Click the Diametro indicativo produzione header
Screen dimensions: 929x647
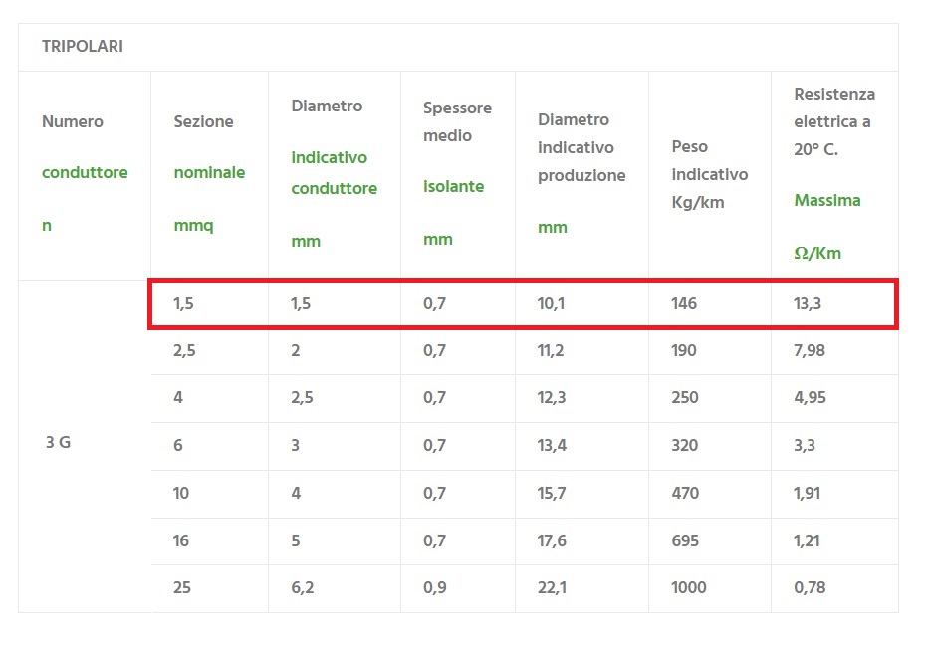[581, 173]
